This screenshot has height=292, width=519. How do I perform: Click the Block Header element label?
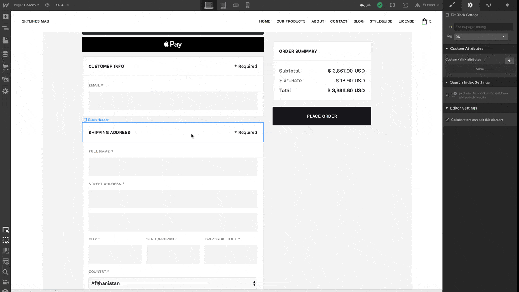click(96, 120)
